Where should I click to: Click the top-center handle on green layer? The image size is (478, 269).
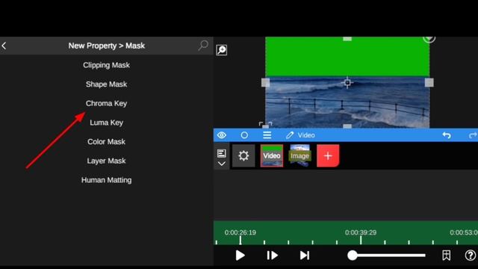tap(347, 39)
